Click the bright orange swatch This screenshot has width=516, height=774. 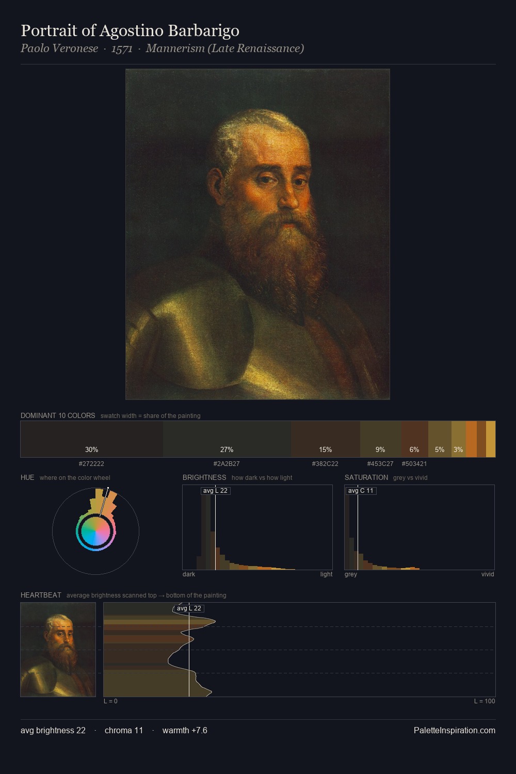pos(471,439)
